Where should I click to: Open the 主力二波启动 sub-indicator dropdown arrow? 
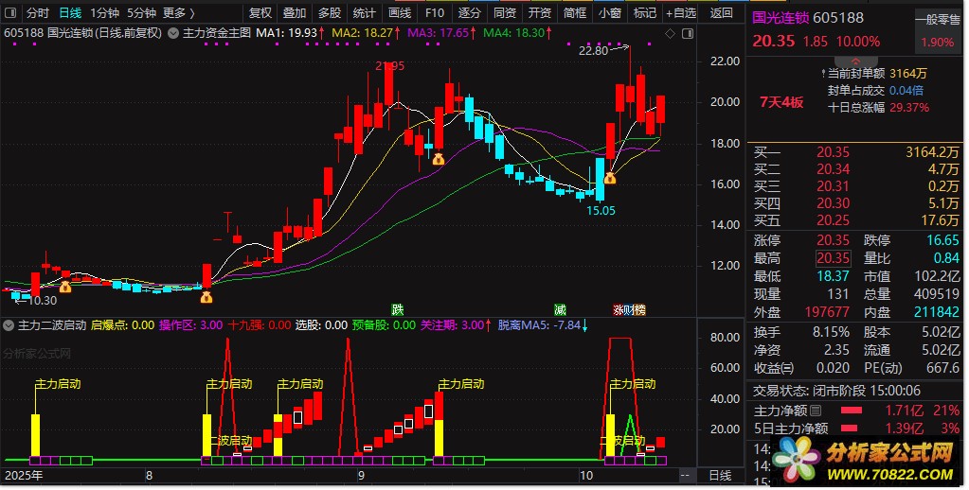(x=9, y=325)
